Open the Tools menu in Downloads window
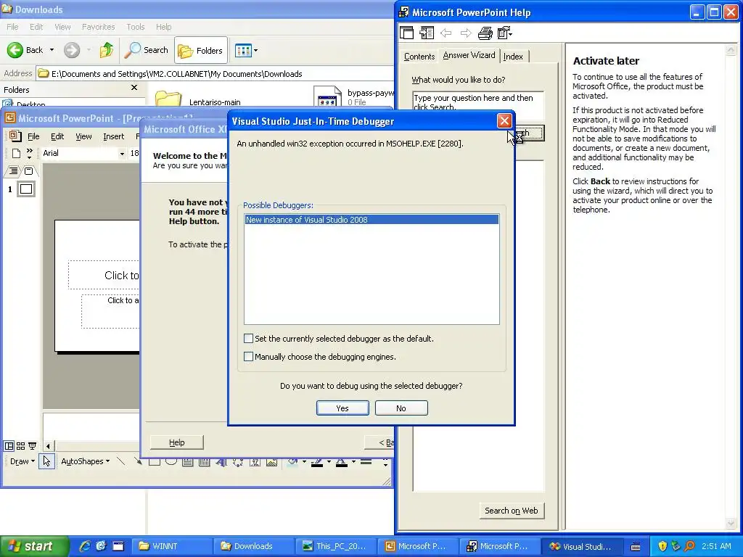The image size is (743, 557). (136, 27)
